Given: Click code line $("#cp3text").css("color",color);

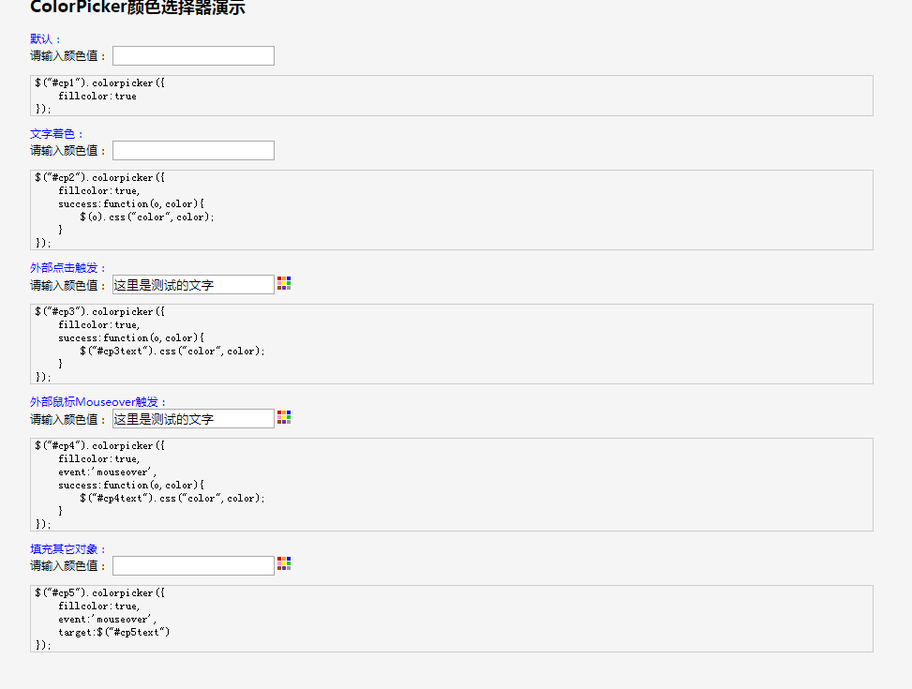Looking at the screenshot, I should pos(172,351).
